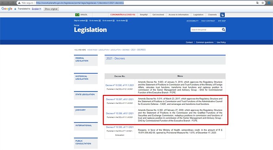Go to HOME PAGE breadcrumb

click(92, 50)
